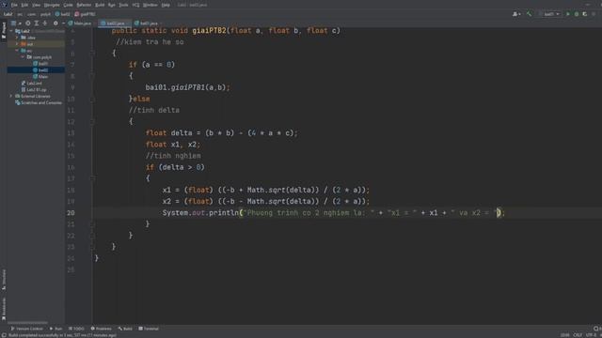Open the Navigate menu
Screen dimensions: 602x338
(52, 5)
